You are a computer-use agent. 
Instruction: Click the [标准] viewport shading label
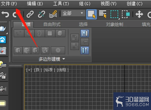point(49,70)
